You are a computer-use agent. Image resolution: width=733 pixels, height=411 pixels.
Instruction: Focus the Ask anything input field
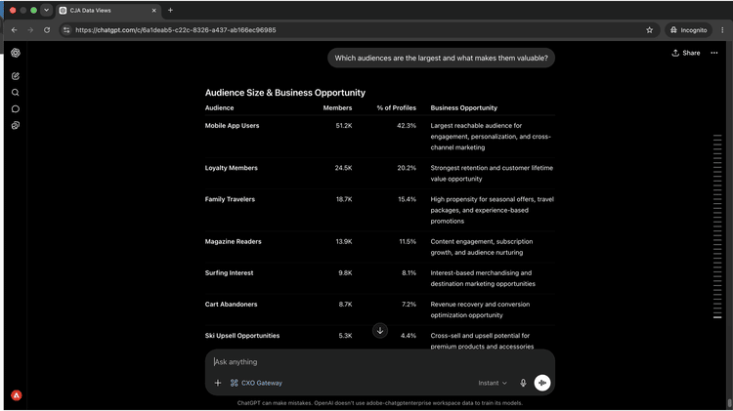[379, 362]
